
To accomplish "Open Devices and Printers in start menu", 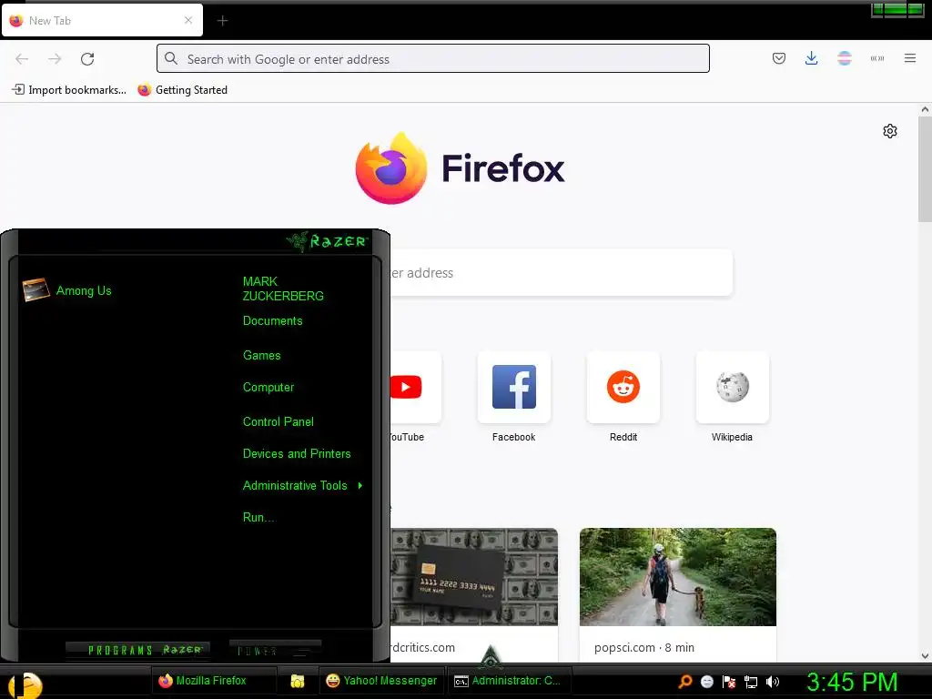I will click(297, 454).
